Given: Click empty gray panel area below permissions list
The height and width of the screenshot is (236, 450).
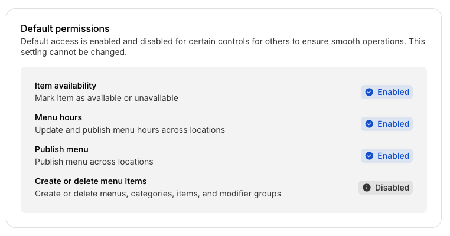Looking at the screenshot, I should click(x=223, y=206).
